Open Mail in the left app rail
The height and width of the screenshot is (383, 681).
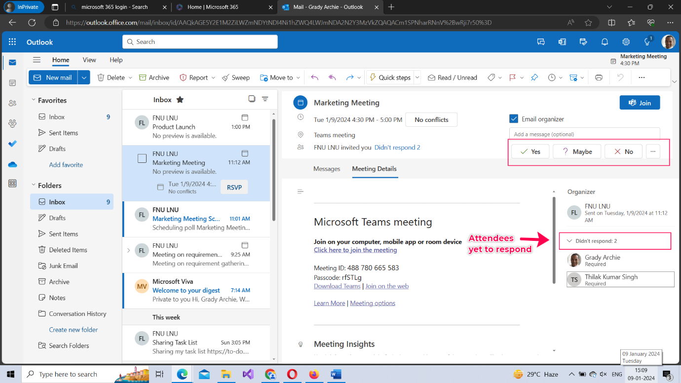point(12,63)
